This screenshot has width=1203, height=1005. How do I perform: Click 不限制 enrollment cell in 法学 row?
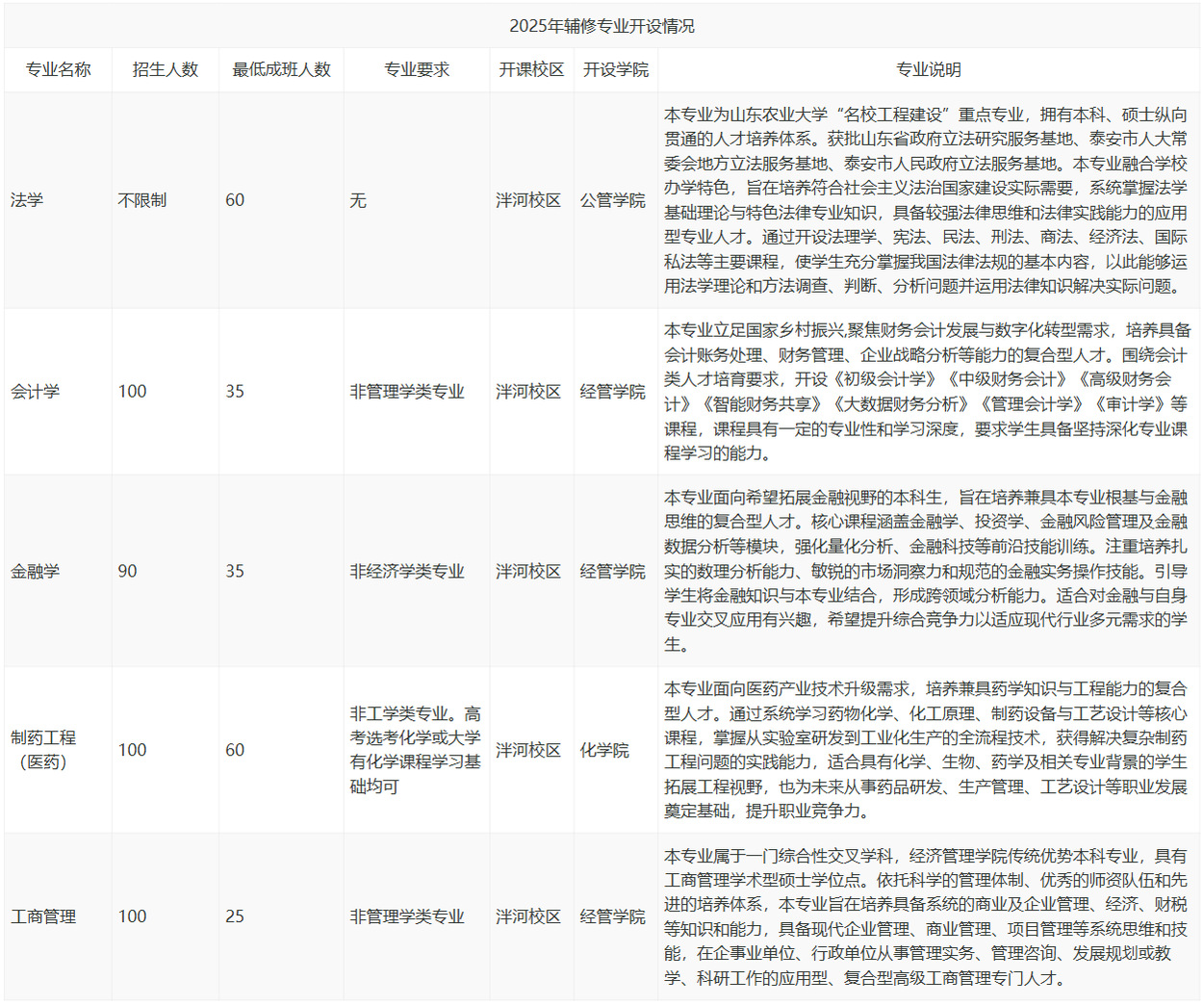(x=142, y=200)
